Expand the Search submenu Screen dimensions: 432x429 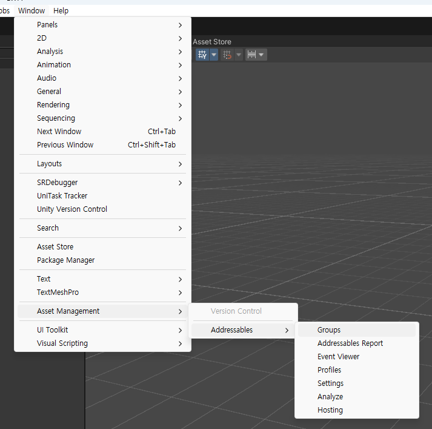tap(102, 228)
